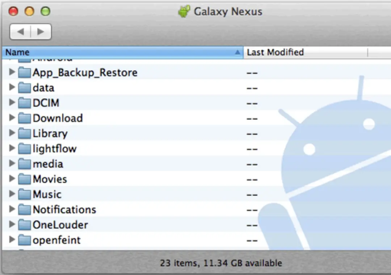The width and height of the screenshot is (391, 275).
Task: Click the Music folder name
Action: click(47, 194)
